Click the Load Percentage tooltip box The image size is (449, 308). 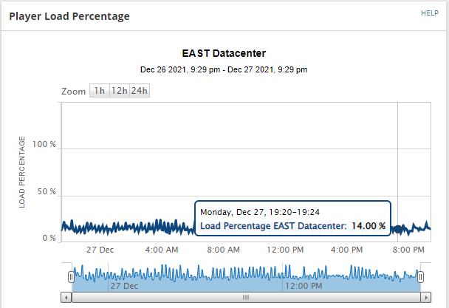click(x=292, y=219)
